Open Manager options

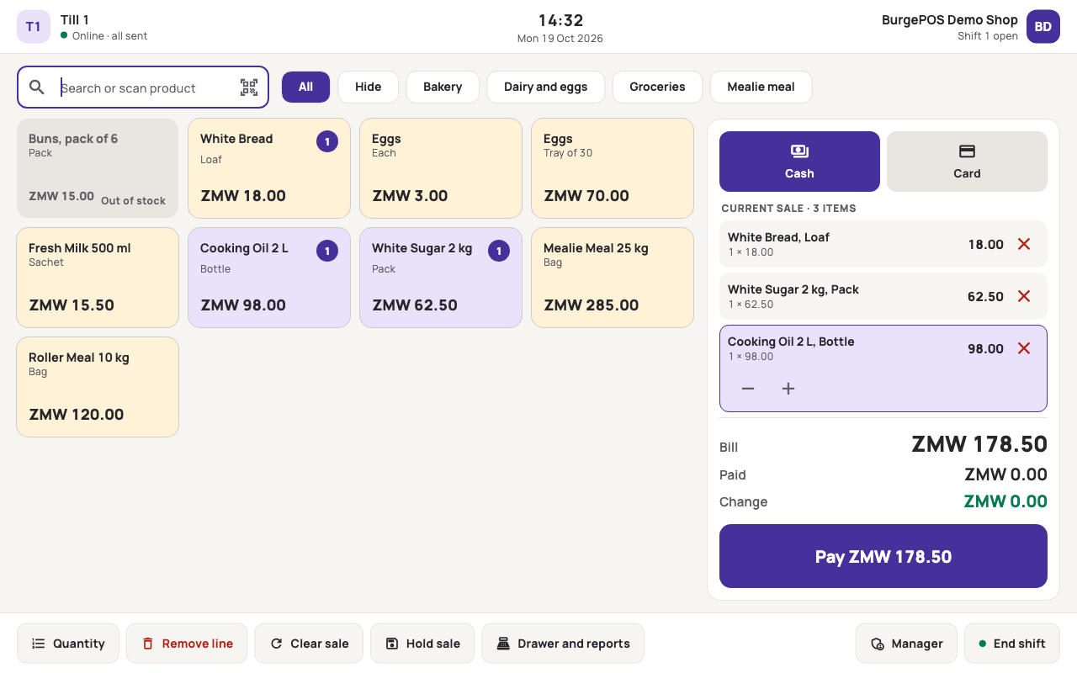pyautogui.click(x=906, y=644)
